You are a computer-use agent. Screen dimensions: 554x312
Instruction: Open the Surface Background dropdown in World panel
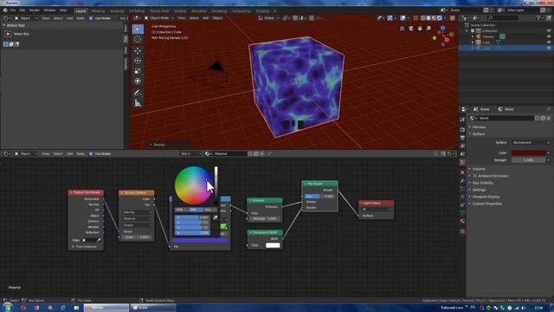531,142
